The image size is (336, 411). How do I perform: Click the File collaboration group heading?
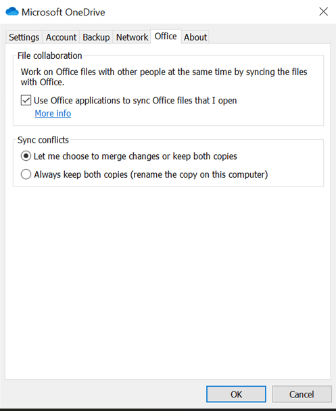(x=50, y=56)
